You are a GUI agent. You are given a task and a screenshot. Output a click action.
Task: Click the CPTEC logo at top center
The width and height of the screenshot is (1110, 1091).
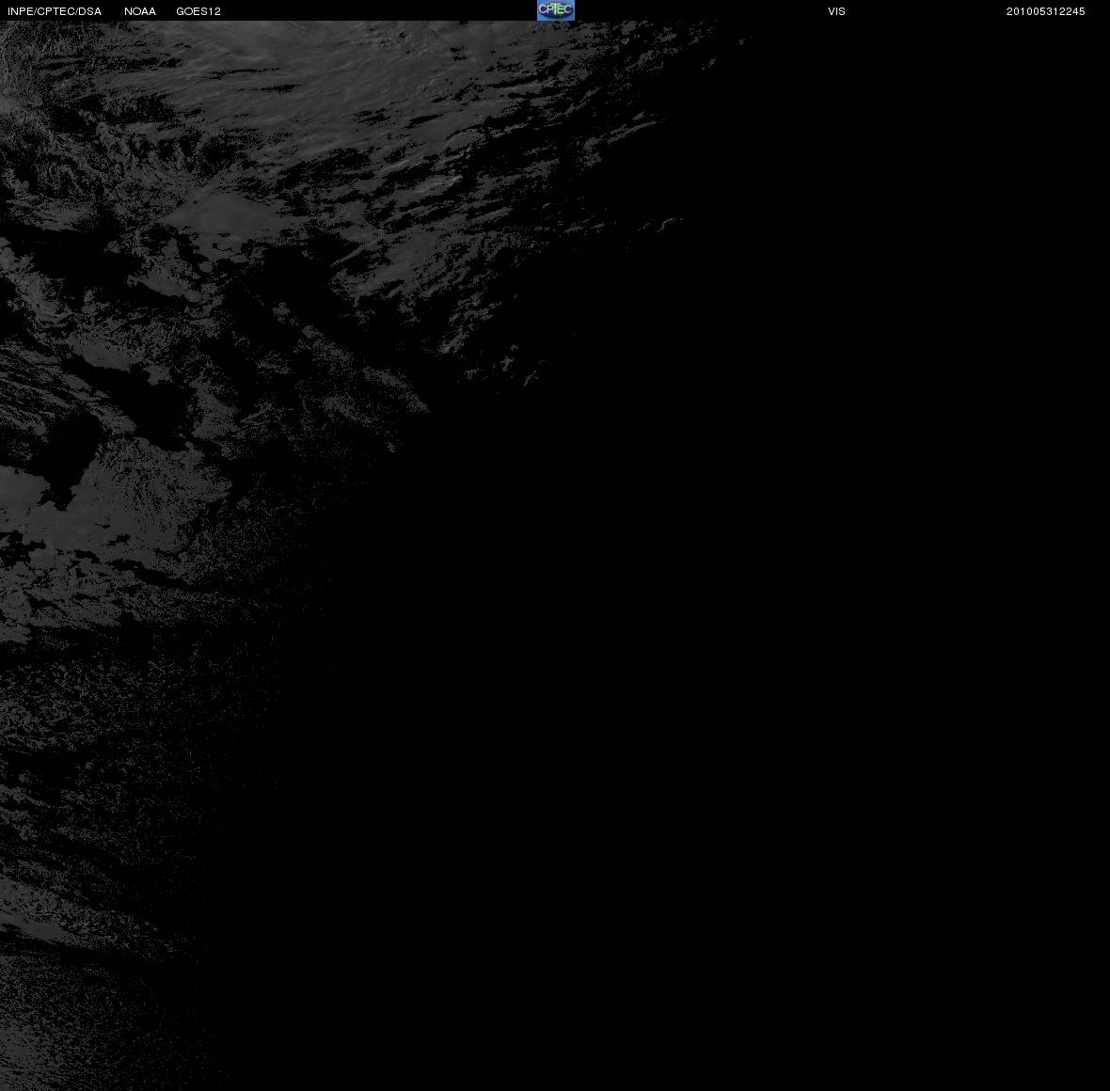(x=556, y=10)
